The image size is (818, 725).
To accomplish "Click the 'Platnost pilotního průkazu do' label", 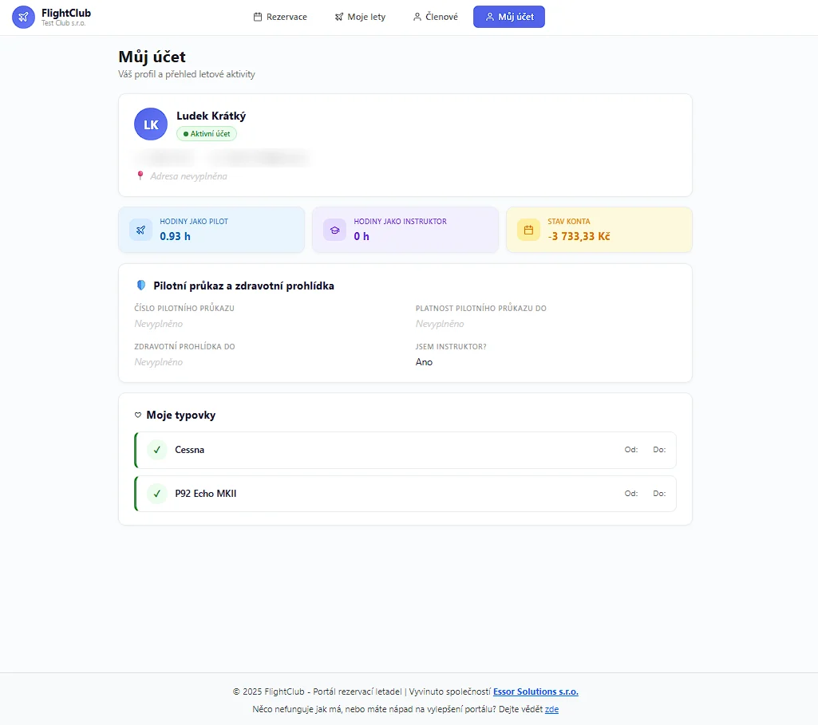I will 481,308.
